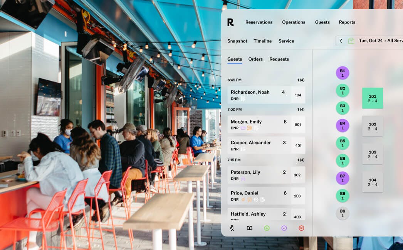This screenshot has height=250, width=403.
Task: Select table 103 on floor plan
Action: pos(373,154)
